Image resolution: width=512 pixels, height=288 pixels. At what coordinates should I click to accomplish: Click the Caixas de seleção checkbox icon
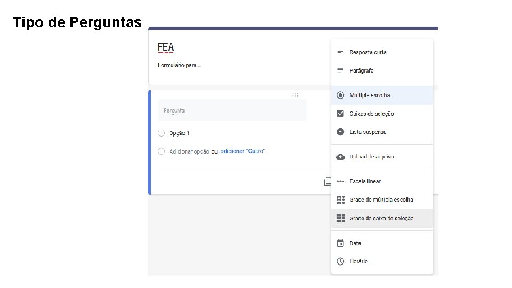tap(340, 113)
